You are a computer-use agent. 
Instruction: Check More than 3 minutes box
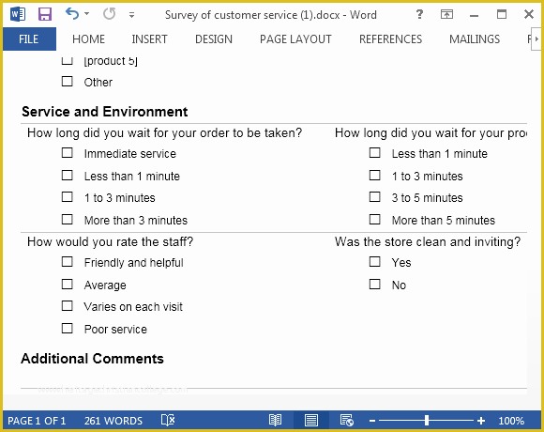[x=67, y=220]
